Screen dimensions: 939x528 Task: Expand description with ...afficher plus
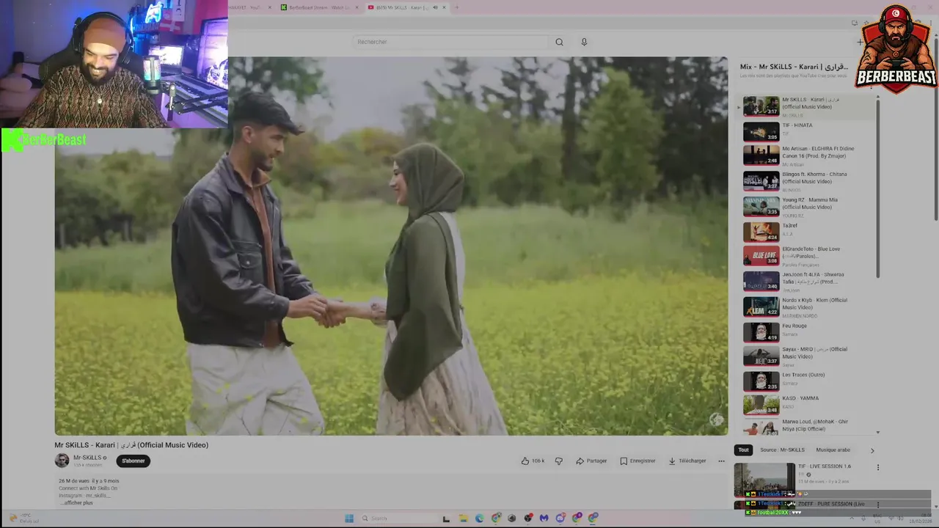click(76, 503)
